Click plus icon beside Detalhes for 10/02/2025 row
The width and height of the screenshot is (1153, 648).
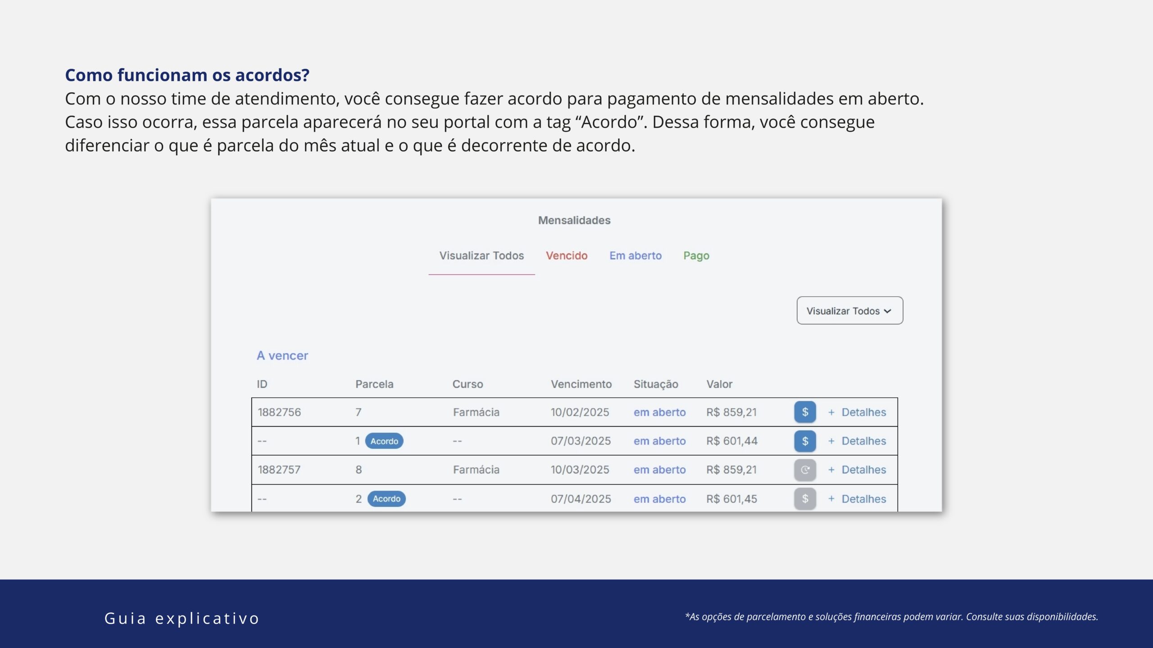(x=831, y=412)
